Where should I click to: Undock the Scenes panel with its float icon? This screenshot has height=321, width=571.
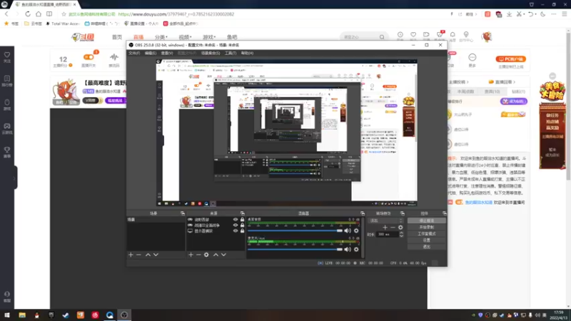point(183,213)
